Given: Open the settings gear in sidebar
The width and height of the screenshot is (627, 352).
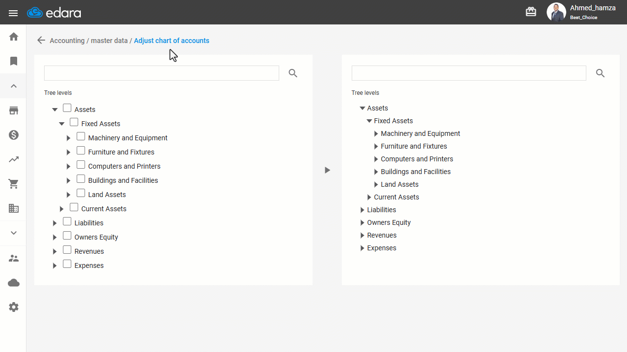Looking at the screenshot, I should click(14, 307).
